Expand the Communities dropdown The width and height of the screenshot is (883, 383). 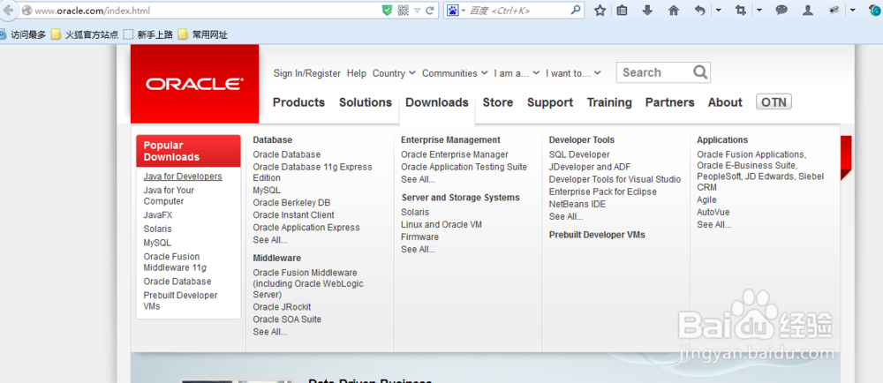[455, 73]
